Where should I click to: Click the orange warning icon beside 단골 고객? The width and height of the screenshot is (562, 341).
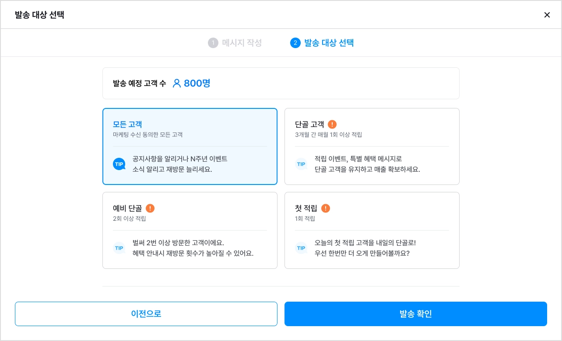pos(332,124)
